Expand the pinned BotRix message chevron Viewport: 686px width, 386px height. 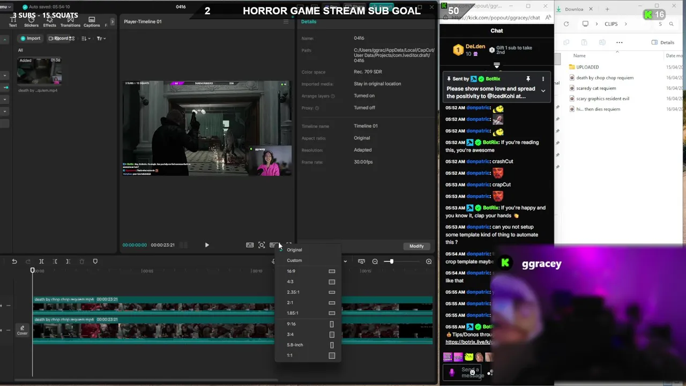543,91
